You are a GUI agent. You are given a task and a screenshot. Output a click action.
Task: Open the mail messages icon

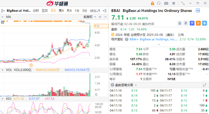[166, 3]
